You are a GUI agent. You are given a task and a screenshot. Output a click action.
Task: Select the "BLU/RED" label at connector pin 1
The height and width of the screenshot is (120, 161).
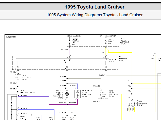point(24,96)
